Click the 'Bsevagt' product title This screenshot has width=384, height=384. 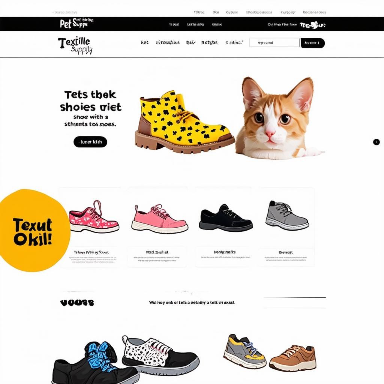(x=285, y=252)
